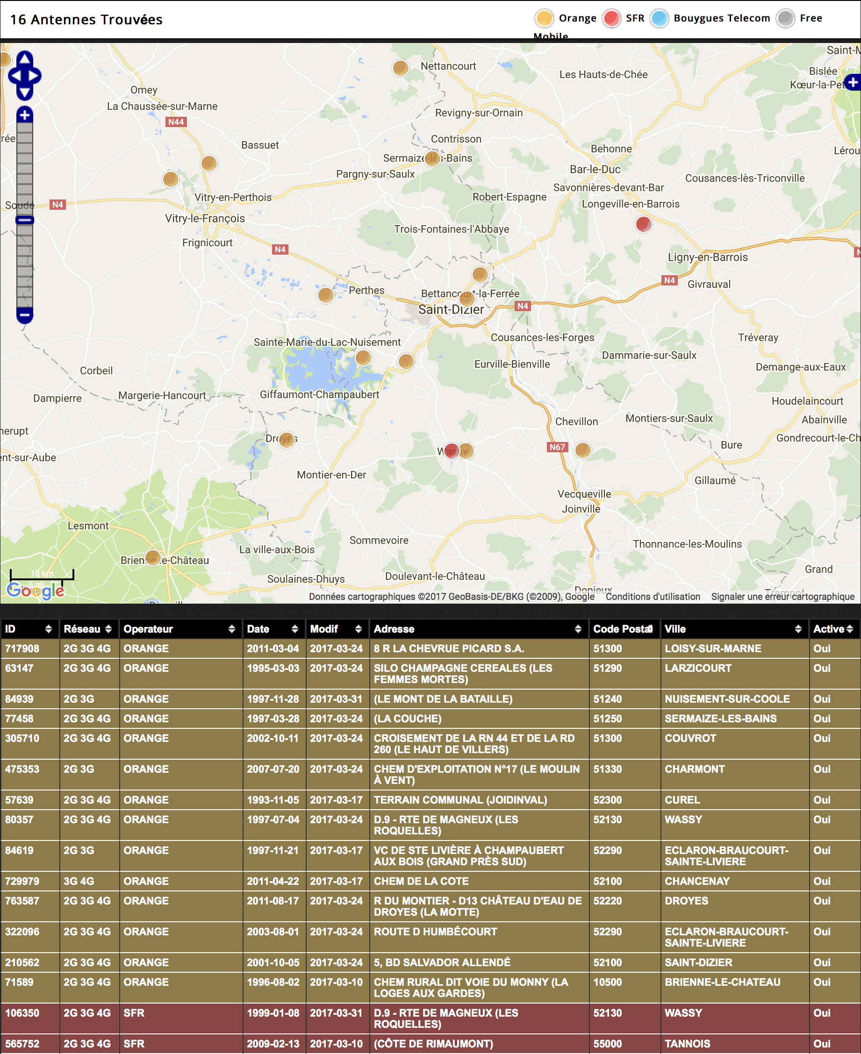Select the antenna marker at Droyes
Viewport: 861px width, 1054px height.
287,439
